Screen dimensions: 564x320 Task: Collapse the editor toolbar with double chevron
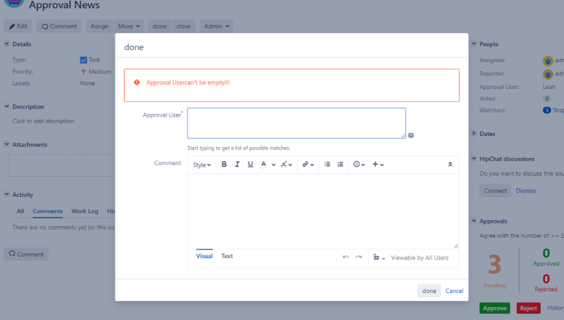[x=450, y=165]
